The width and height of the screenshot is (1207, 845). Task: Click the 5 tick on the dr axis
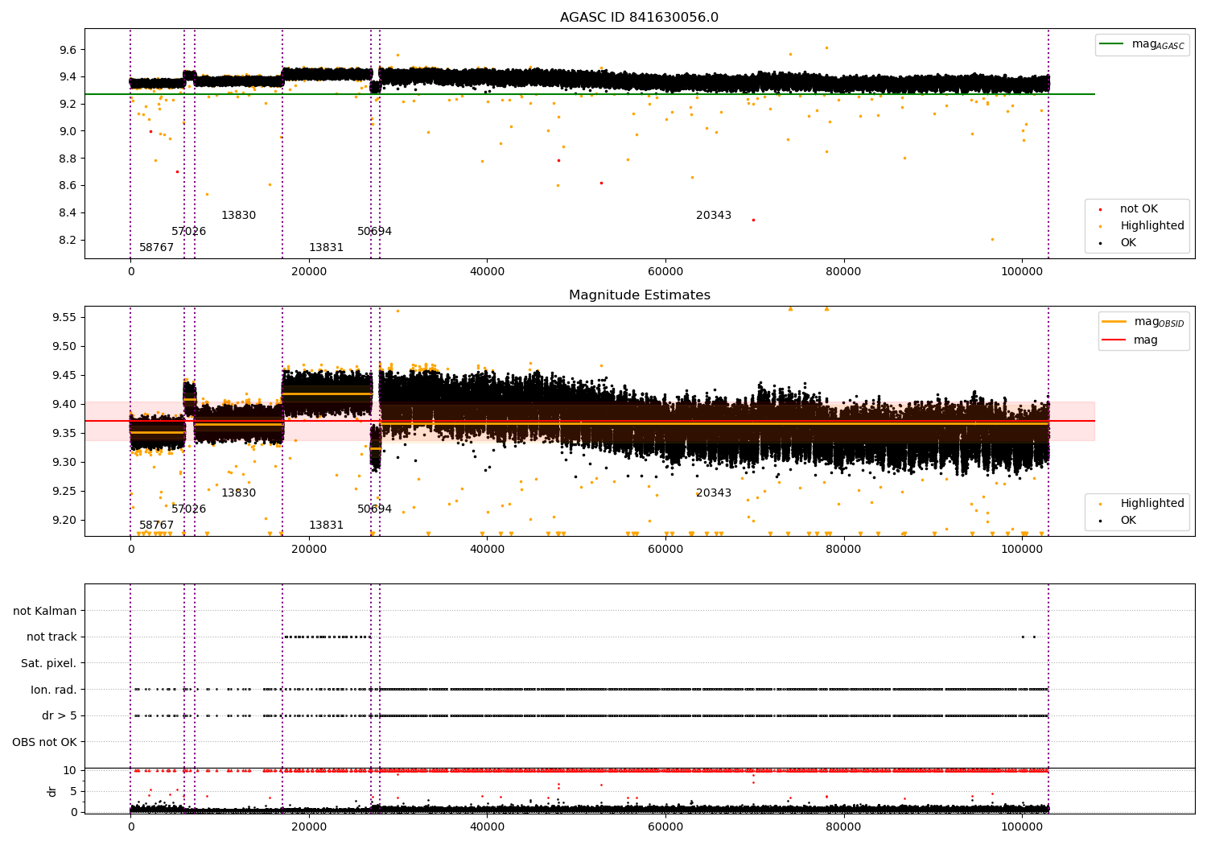(73, 791)
